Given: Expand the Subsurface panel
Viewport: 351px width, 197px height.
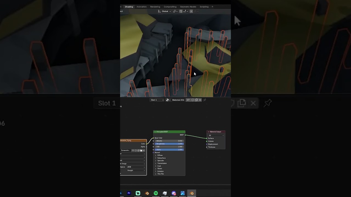Looking at the screenshot, I should pos(156,158).
